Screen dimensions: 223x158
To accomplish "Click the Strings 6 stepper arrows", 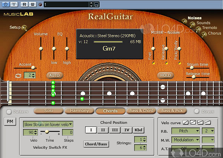I will click(145, 148).
